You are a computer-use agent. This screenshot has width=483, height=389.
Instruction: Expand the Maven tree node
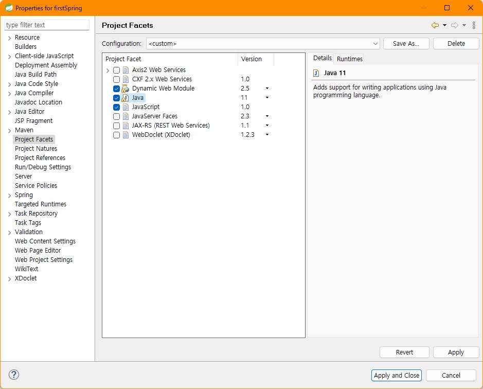pyautogui.click(x=10, y=131)
